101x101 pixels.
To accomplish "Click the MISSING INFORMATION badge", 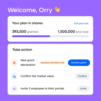I will click(x=53, y=63).
